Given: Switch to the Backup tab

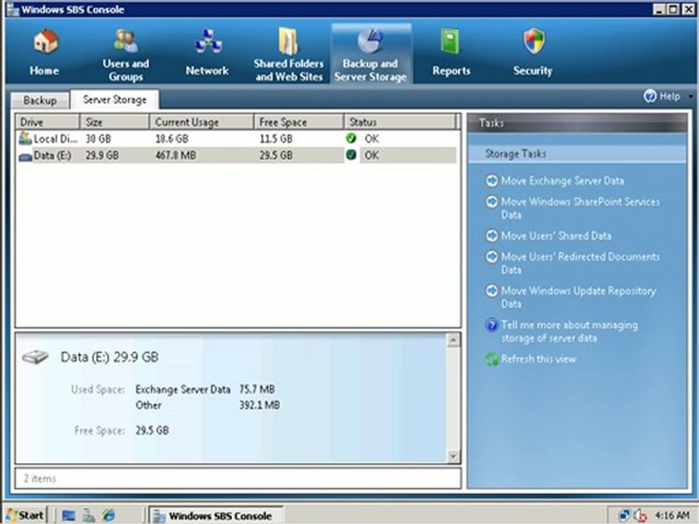Looking at the screenshot, I should 40,100.
